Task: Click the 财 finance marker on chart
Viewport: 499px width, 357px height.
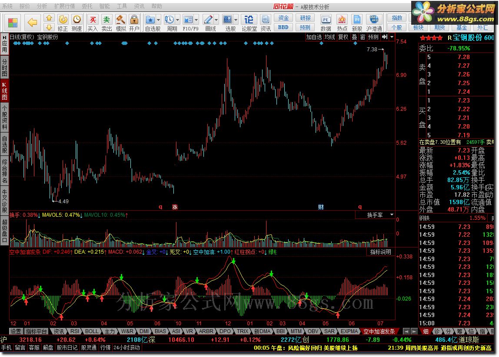Action: 321,207
